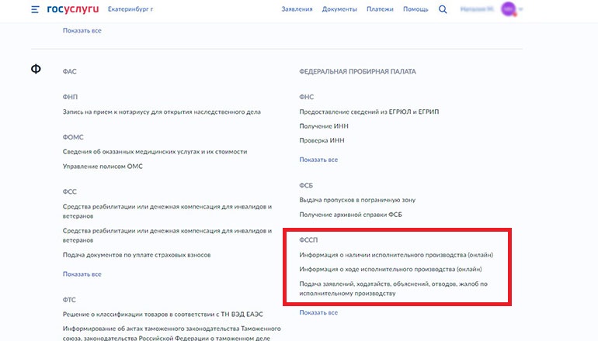This screenshot has width=598, height=341.
Task: Click Запись на прием к нотариусу link
Action: [162, 112]
